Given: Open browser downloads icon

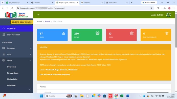Looking at the screenshot, I should (x=165, y=8).
